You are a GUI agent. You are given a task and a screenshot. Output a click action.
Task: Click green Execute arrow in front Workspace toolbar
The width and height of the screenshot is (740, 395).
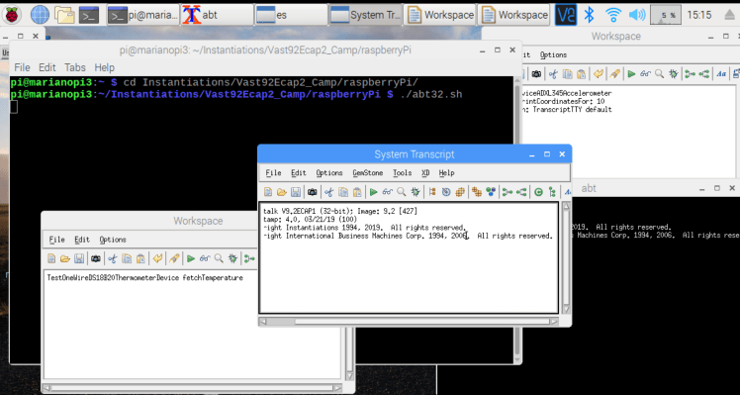(191, 258)
